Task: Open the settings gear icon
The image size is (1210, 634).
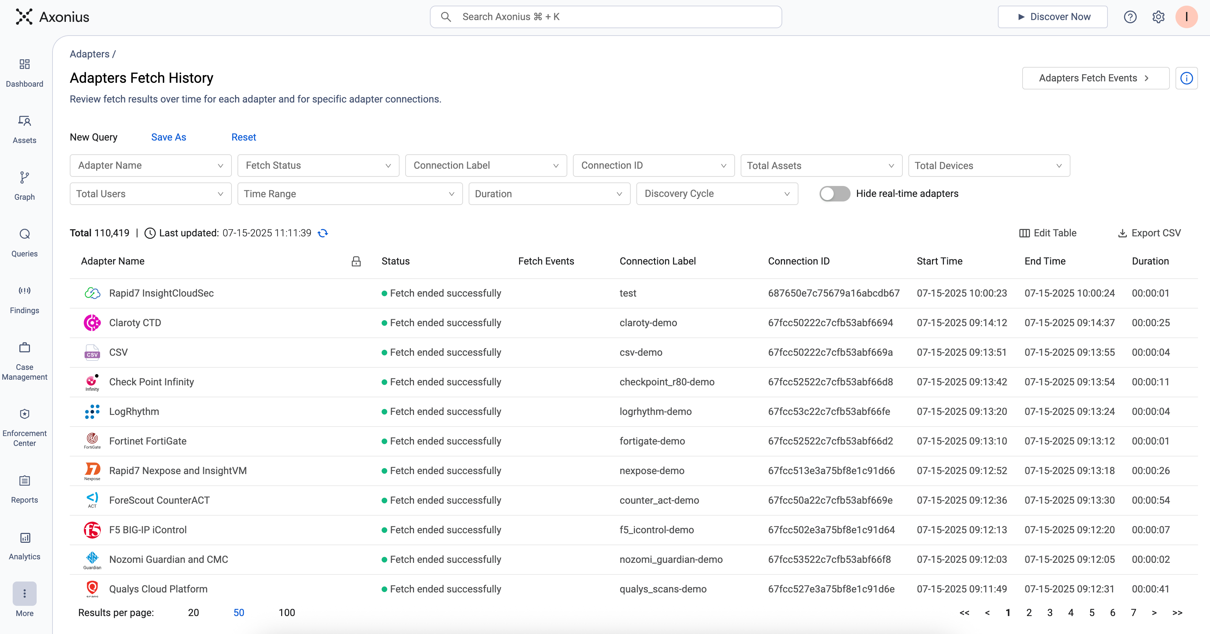Action: (x=1158, y=17)
